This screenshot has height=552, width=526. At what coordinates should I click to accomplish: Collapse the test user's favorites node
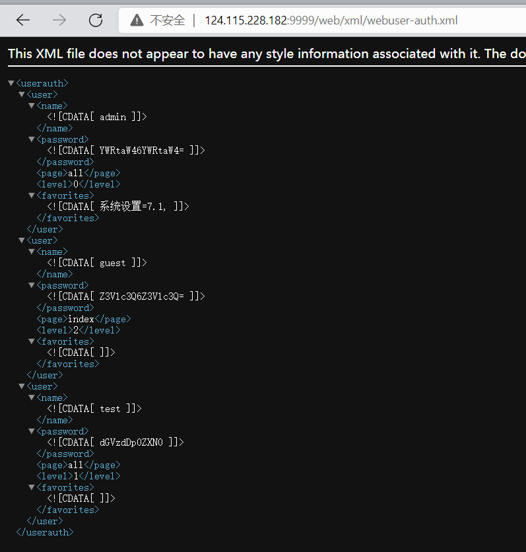click(x=32, y=487)
